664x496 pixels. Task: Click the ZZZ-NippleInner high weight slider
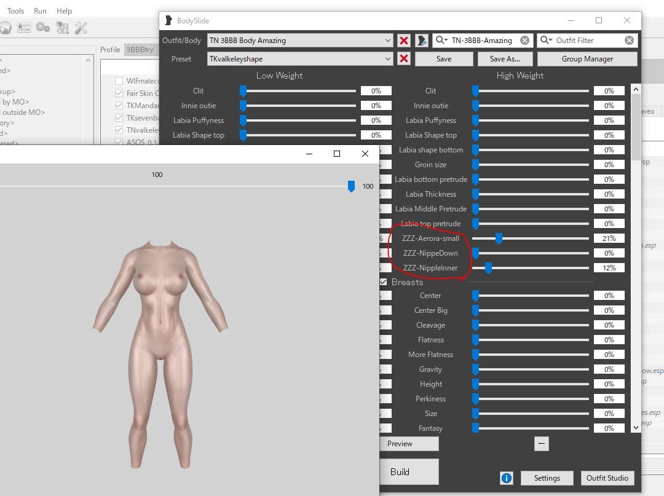(531, 268)
